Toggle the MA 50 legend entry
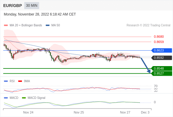This screenshot has width=173, height=117. [x=53, y=25]
